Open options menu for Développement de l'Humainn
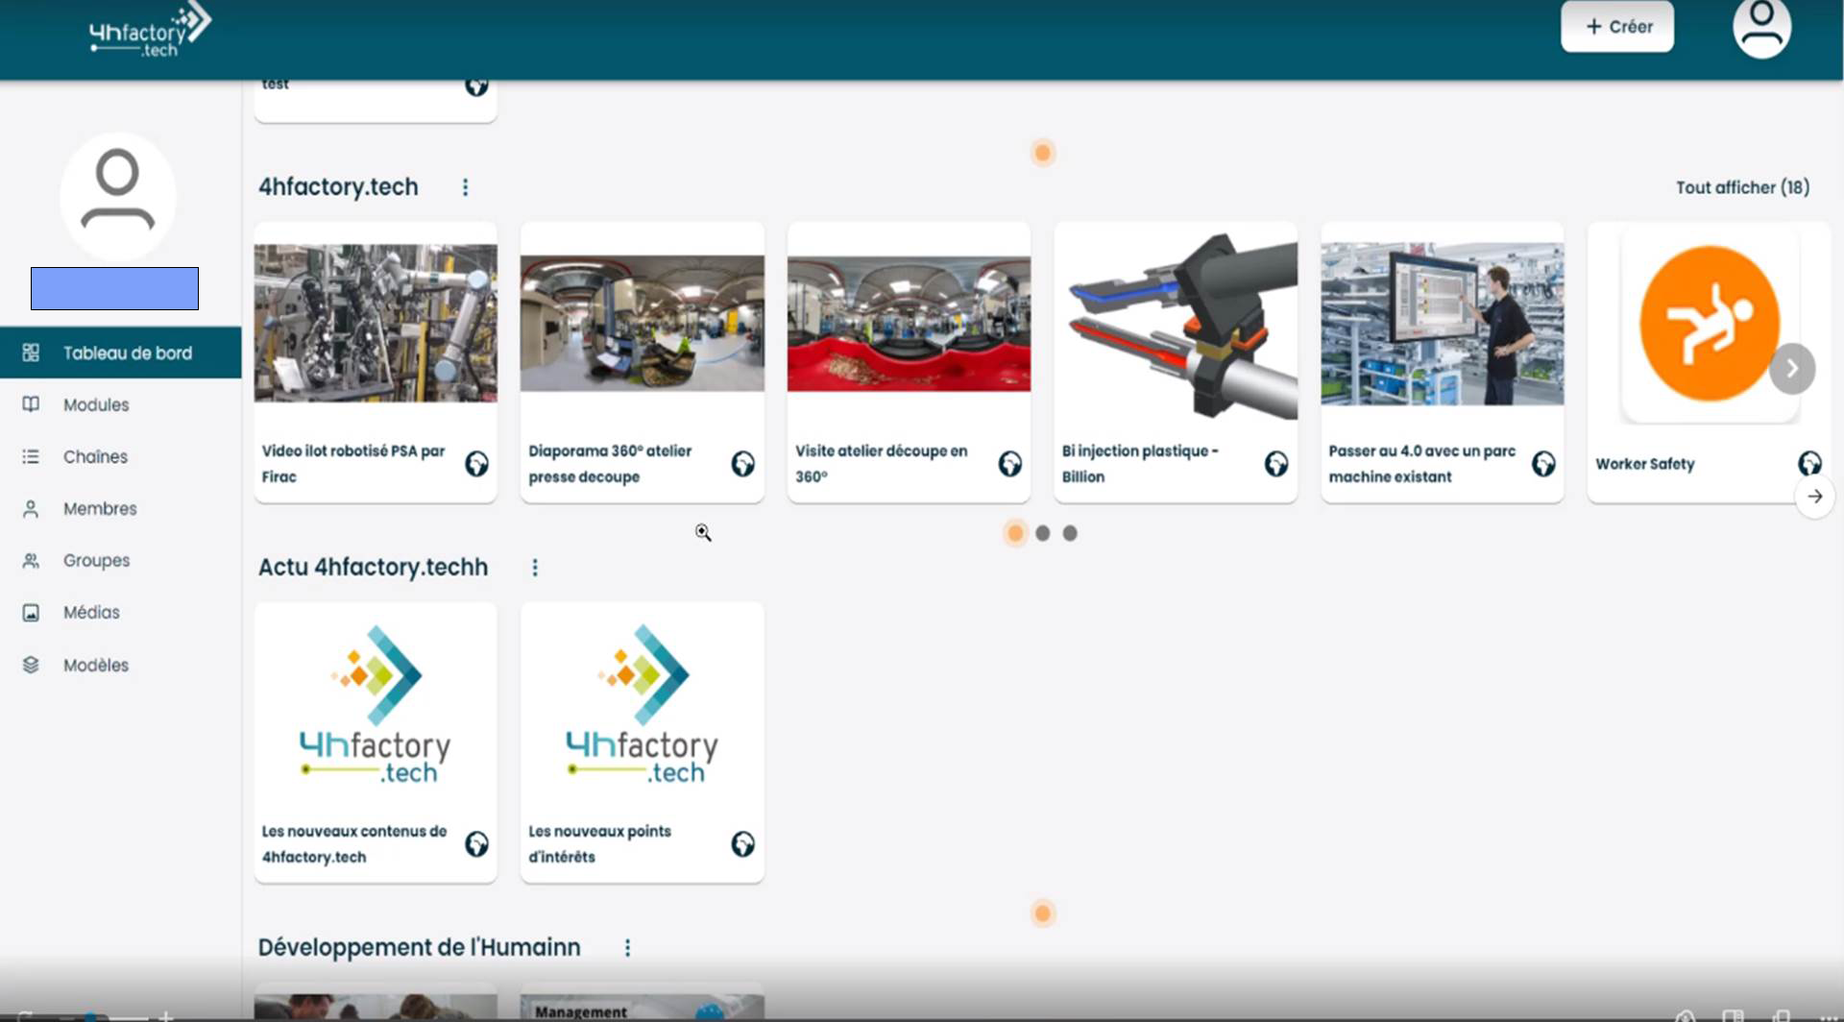The height and width of the screenshot is (1022, 1844). click(x=627, y=948)
